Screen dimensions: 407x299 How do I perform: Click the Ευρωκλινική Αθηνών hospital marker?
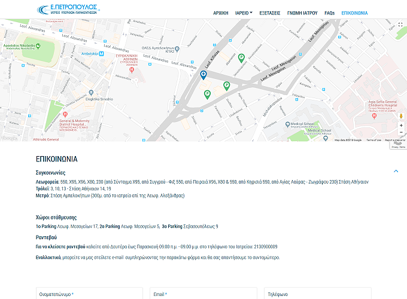coord(132,69)
